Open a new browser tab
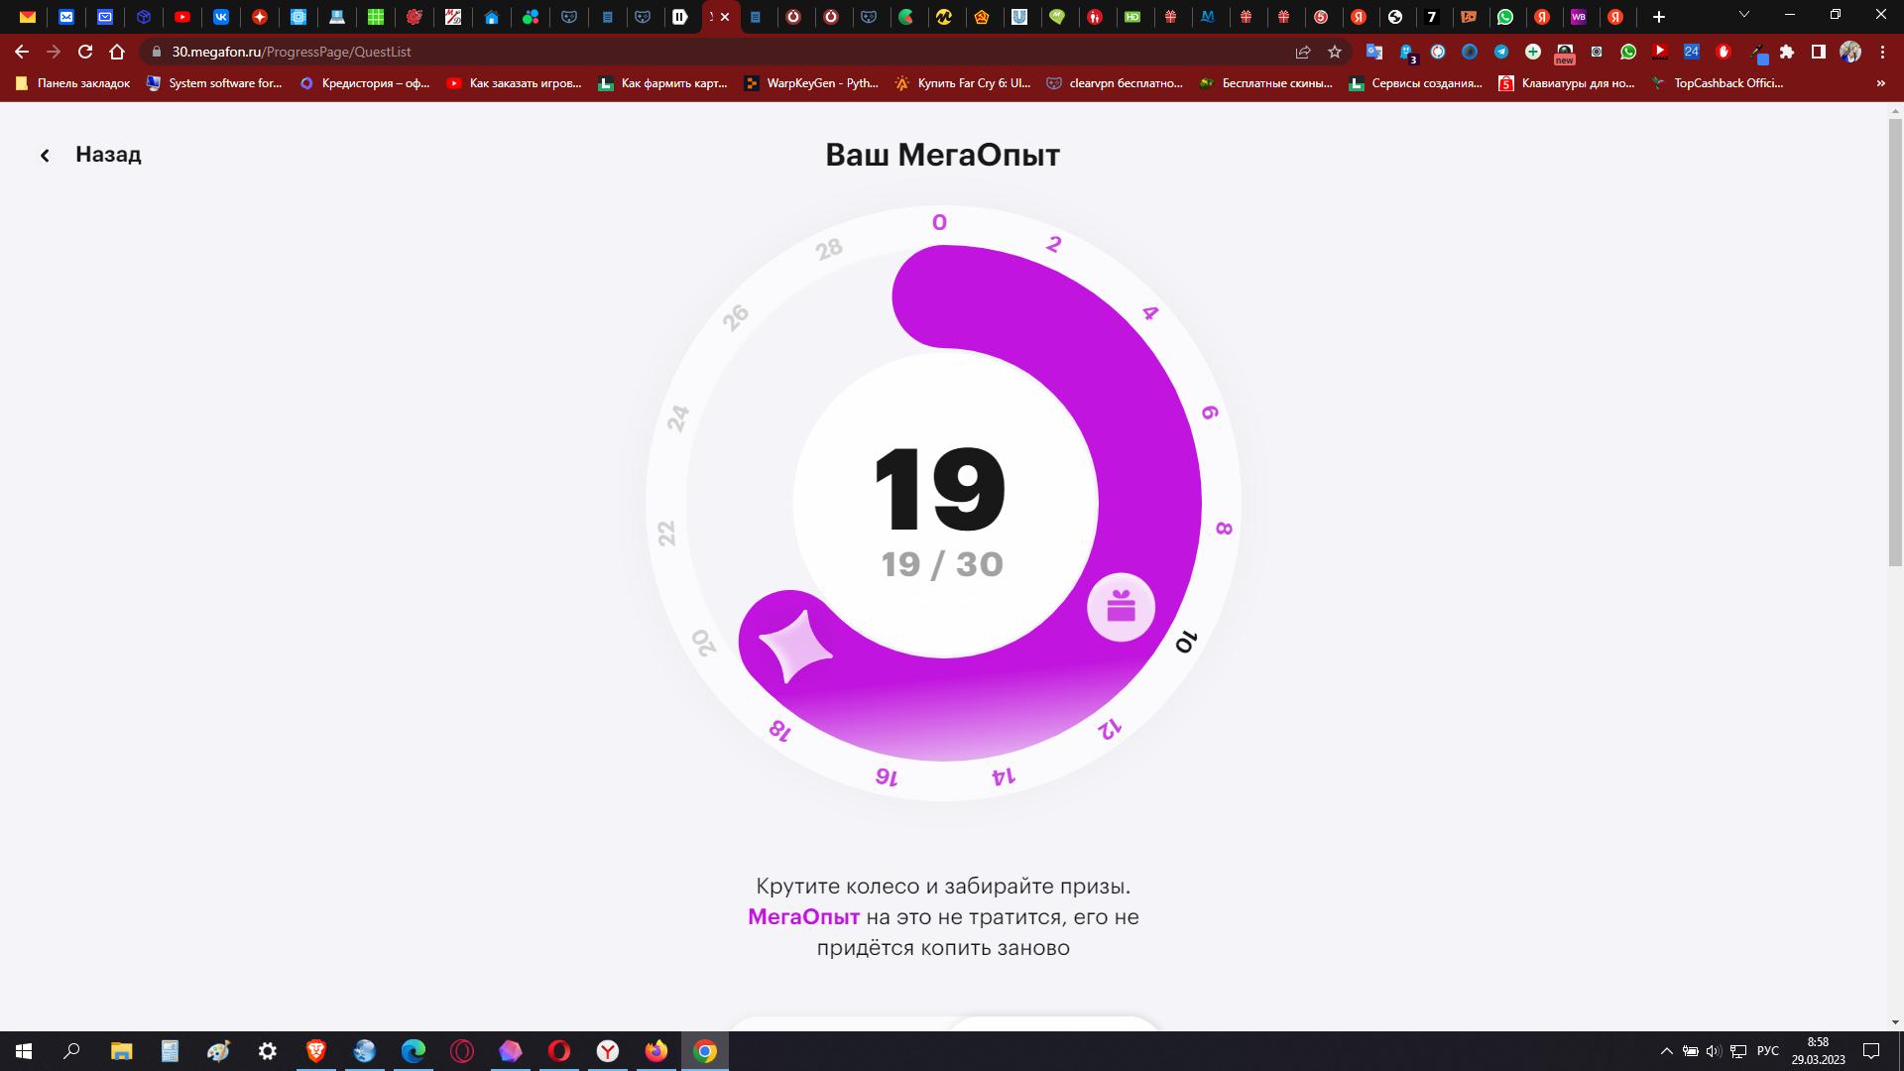This screenshot has width=1904, height=1071. click(x=1659, y=17)
